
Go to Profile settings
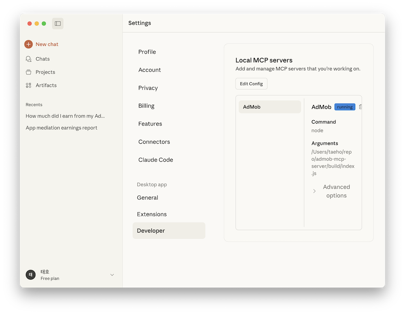tap(147, 52)
